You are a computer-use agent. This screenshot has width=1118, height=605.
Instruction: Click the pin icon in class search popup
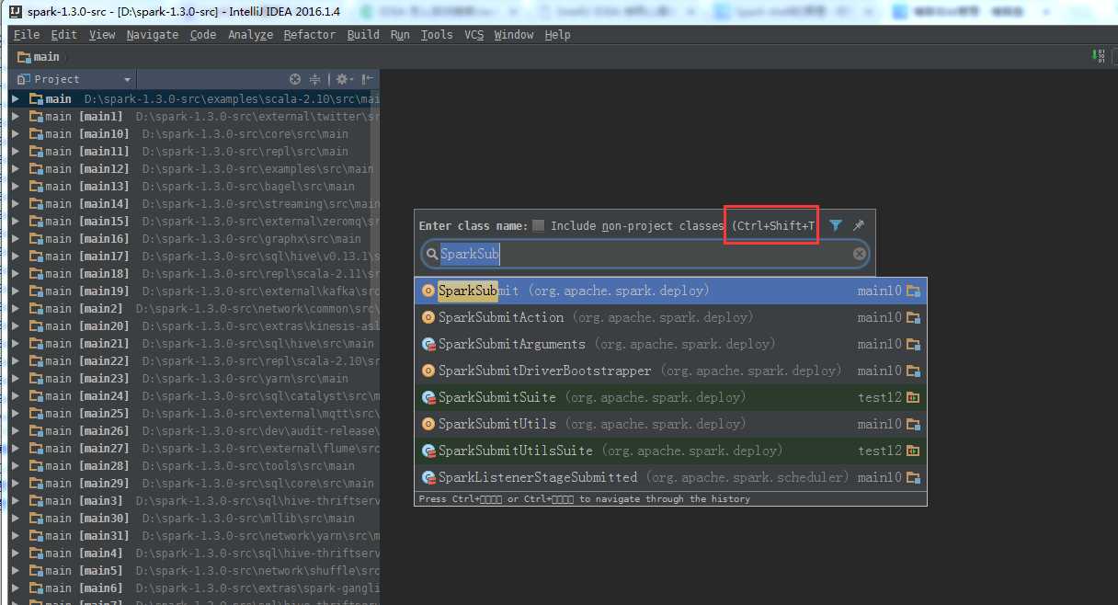tap(859, 225)
